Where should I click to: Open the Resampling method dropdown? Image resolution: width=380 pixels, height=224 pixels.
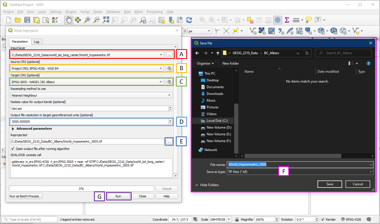tap(91, 95)
